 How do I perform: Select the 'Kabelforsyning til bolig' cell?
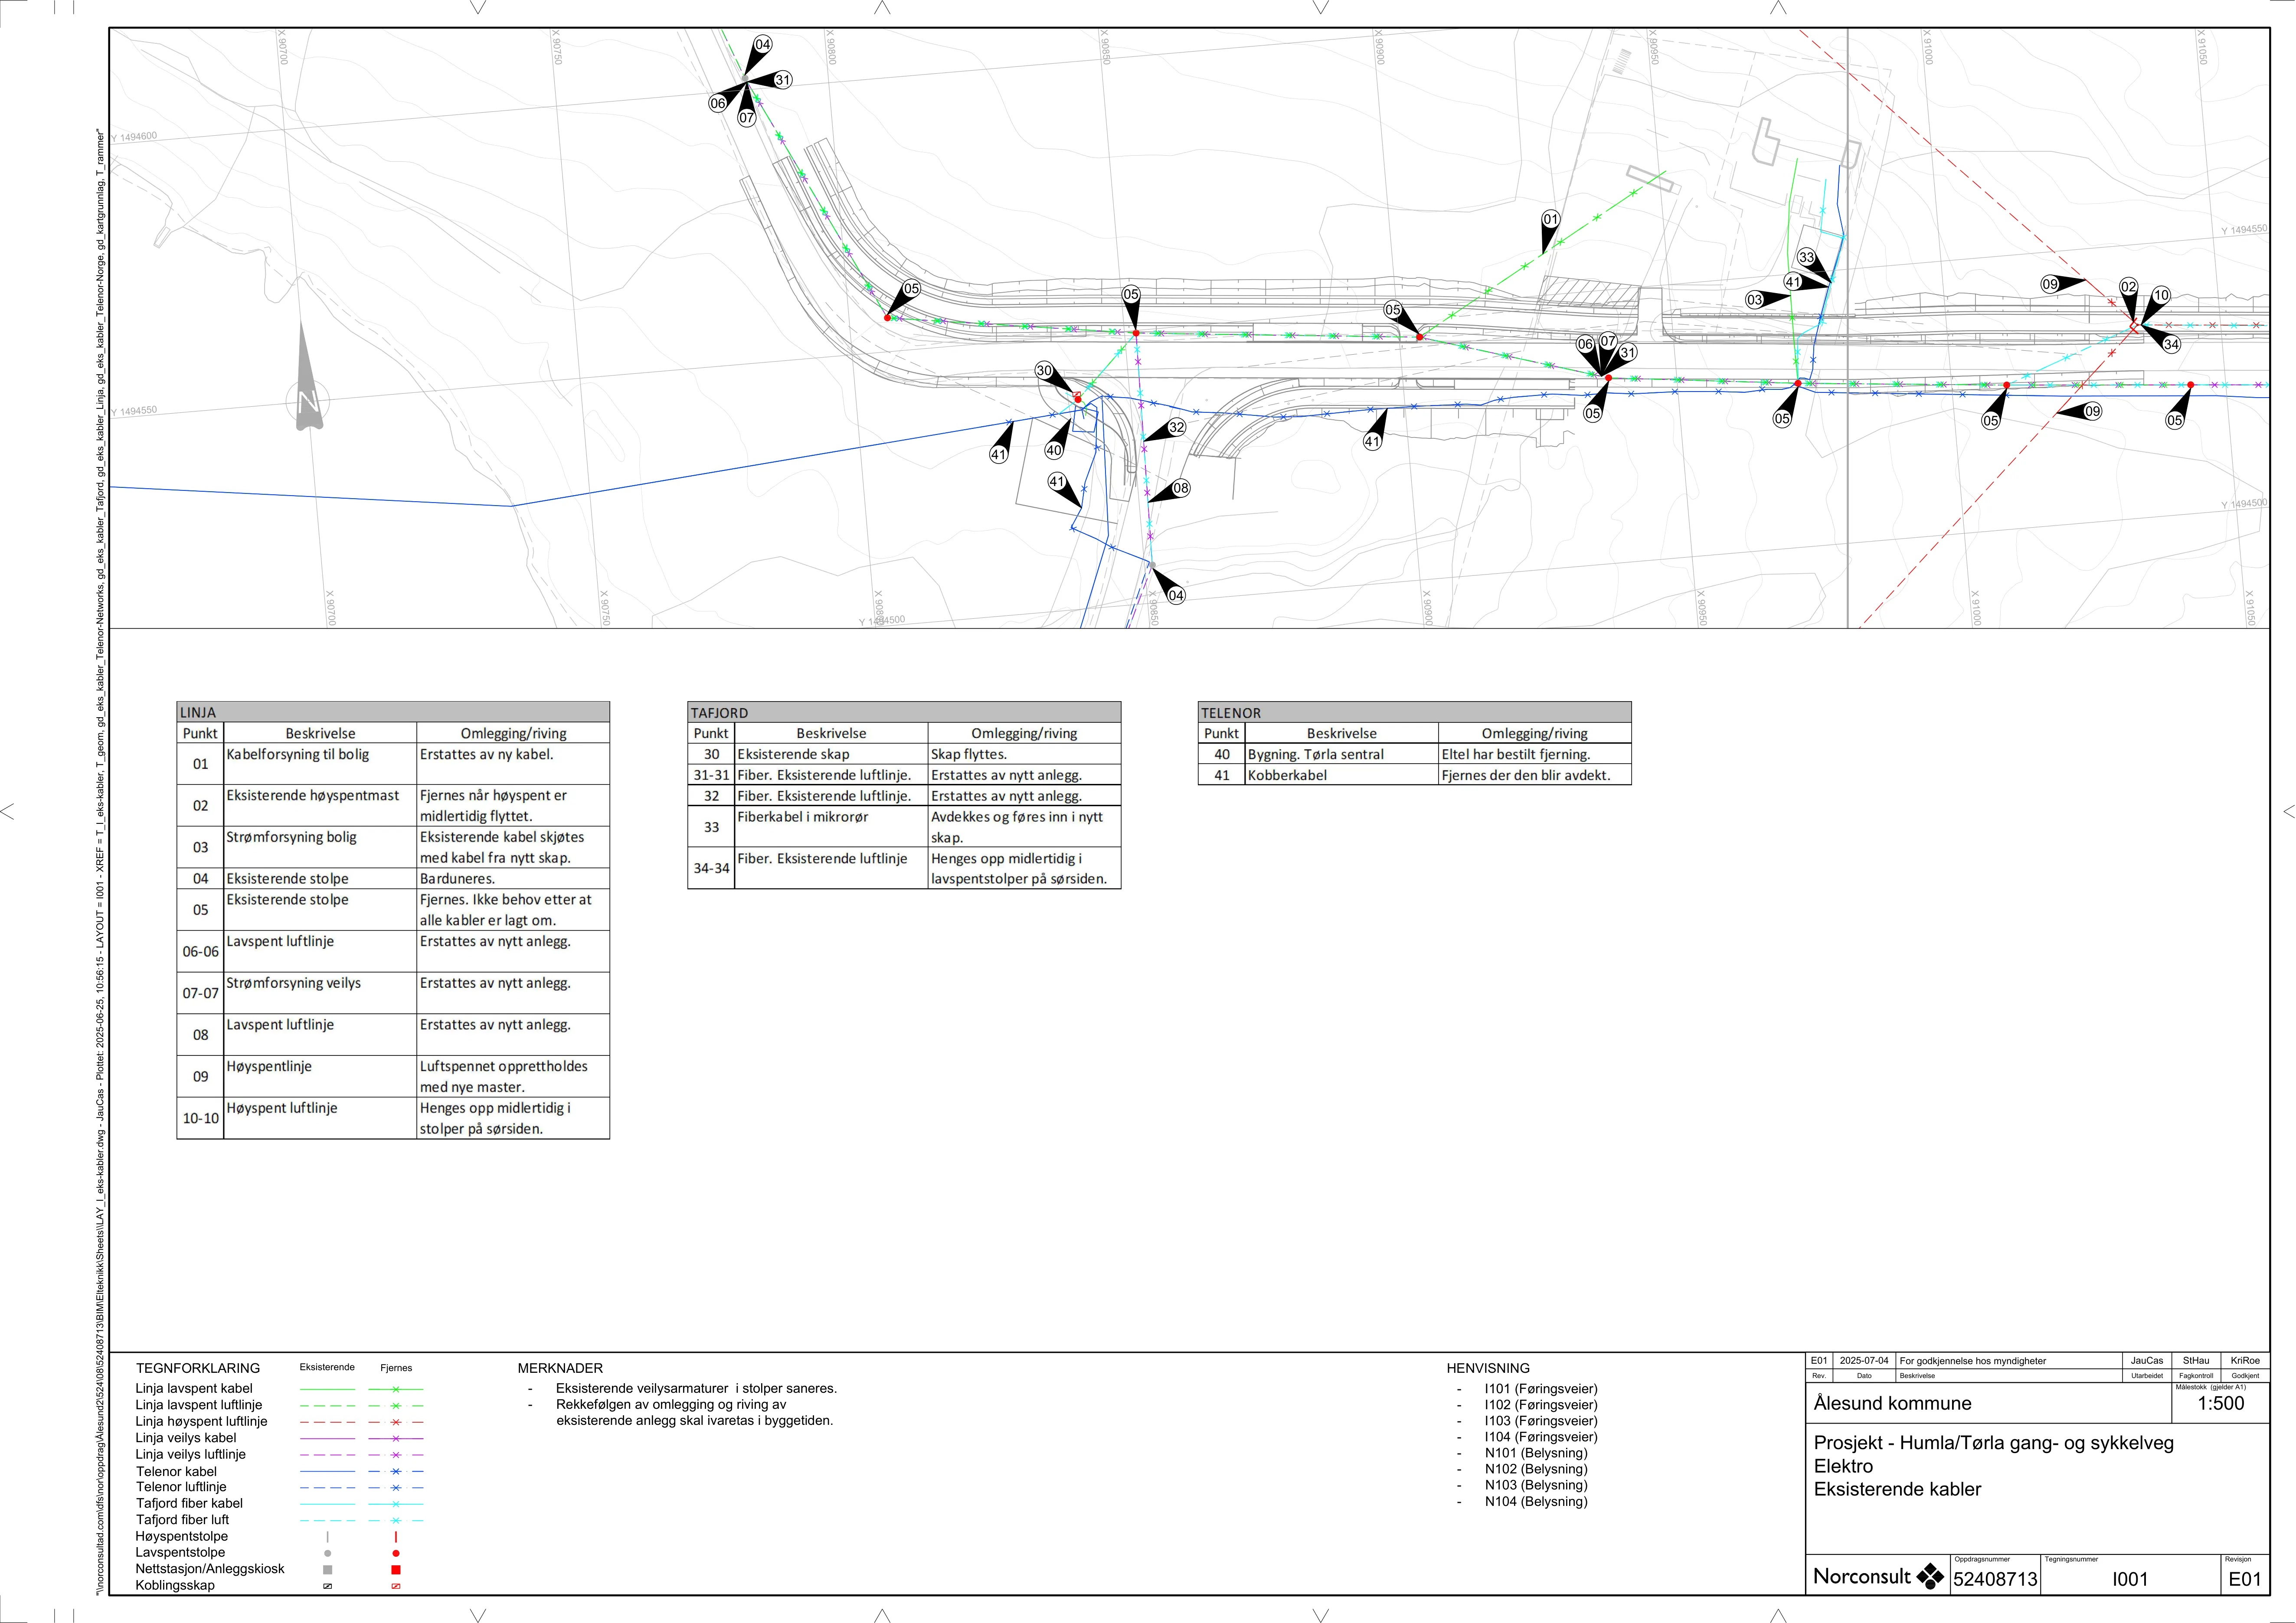(x=320, y=764)
